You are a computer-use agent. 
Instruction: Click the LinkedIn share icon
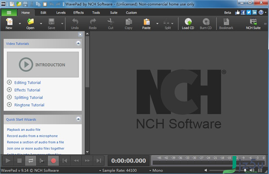click(x=254, y=13)
